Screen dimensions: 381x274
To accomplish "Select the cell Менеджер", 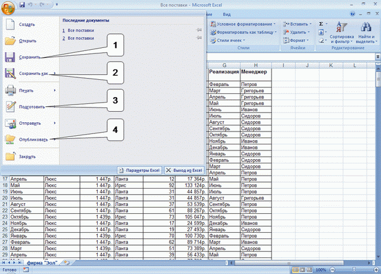I will 256,74.
